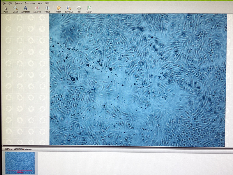This screenshot has height=175, width=233.
Task: Expand the Preprocess menu
Action: tap(29, 3)
